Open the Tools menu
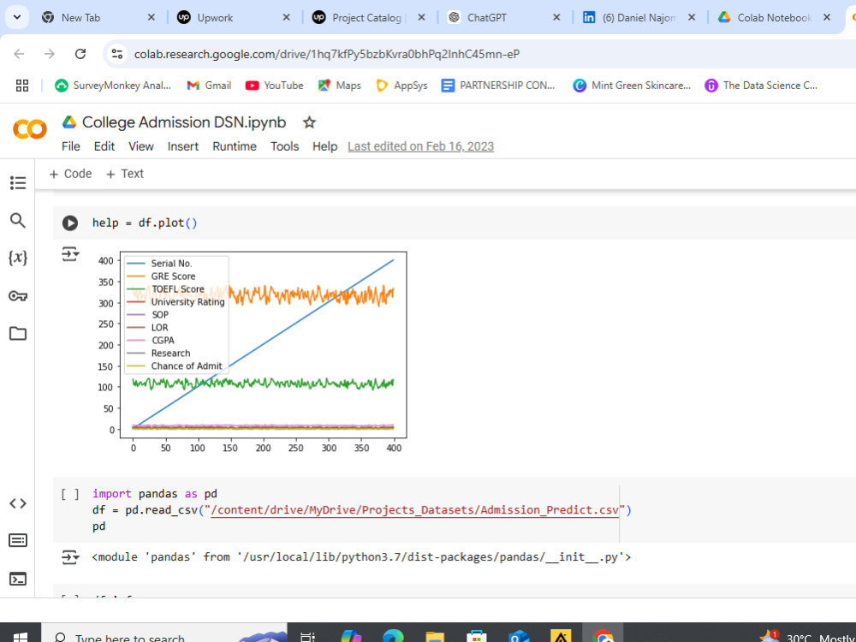The width and height of the screenshot is (856, 642). (x=284, y=146)
